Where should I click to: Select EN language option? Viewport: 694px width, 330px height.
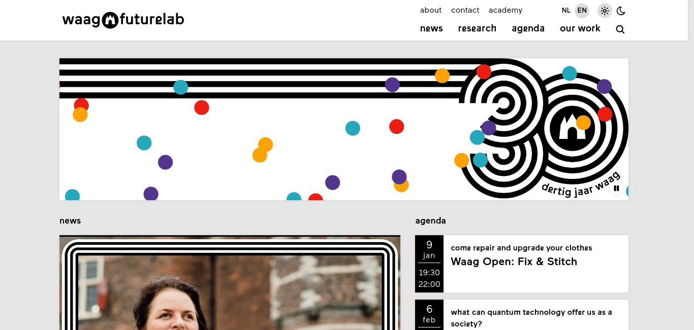[x=582, y=10]
